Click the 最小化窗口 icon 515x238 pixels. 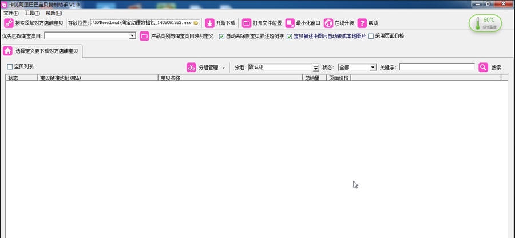(290, 23)
